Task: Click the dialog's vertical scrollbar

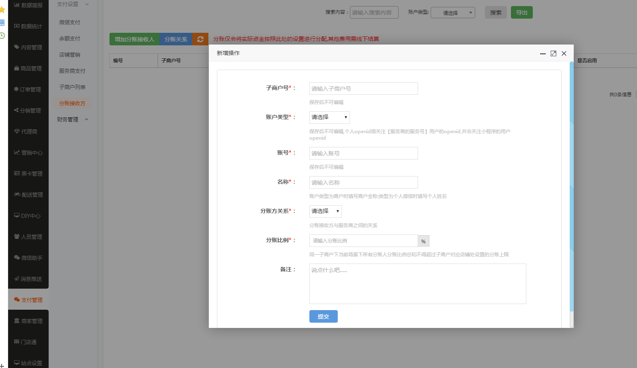Action: coord(571,186)
